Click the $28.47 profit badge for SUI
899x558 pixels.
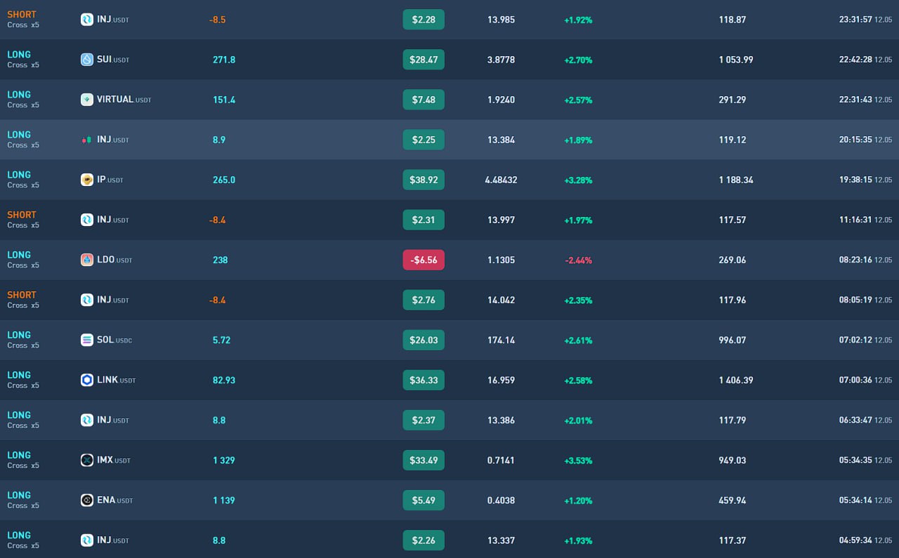[x=424, y=60]
